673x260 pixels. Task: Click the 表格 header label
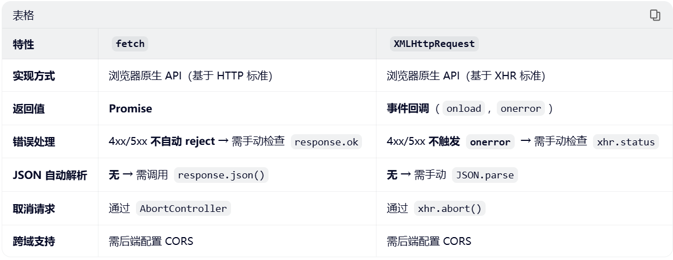[23, 16]
